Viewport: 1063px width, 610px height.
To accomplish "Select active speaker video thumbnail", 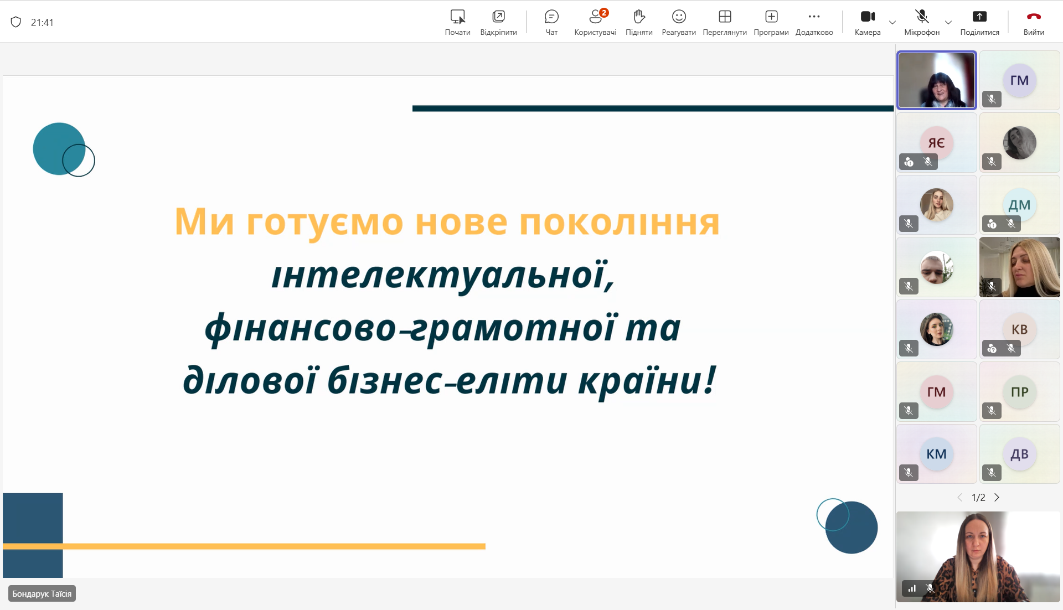I will click(x=936, y=80).
